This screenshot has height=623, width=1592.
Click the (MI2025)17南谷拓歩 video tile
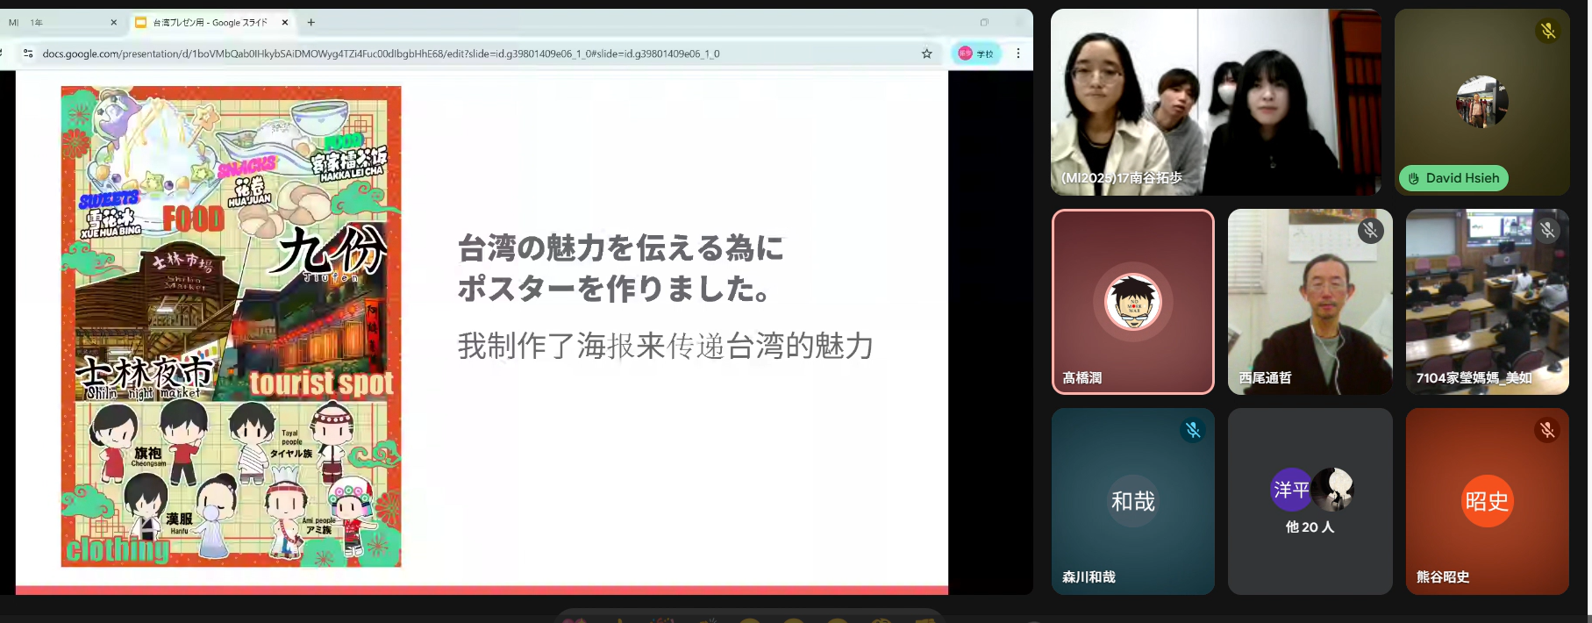click(x=1215, y=102)
